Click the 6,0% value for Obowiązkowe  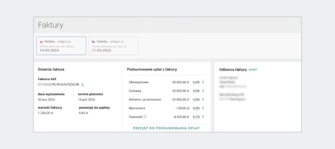click(x=196, y=82)
